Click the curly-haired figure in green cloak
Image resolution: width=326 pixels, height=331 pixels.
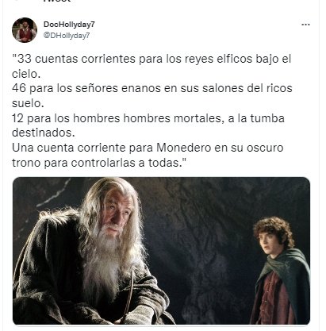tap(280, 270)
